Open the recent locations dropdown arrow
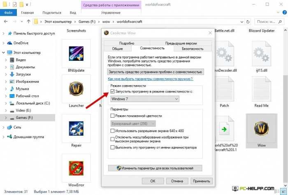Image resolution: width=288 pixels, height=195 pixels. (22, 22)
